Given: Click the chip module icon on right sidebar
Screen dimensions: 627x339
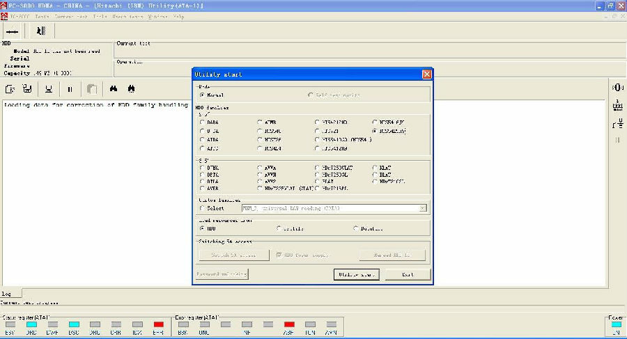Looking at the screenshot, I should (617, 106).
